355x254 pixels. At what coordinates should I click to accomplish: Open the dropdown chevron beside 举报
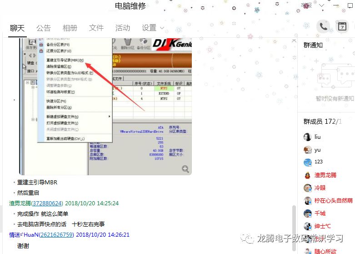click(321, 5)
